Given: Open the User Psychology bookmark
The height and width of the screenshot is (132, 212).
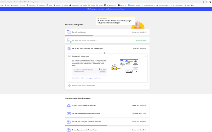Looking at the screenshot, I should pyautogui.click(x=163, y=5).
